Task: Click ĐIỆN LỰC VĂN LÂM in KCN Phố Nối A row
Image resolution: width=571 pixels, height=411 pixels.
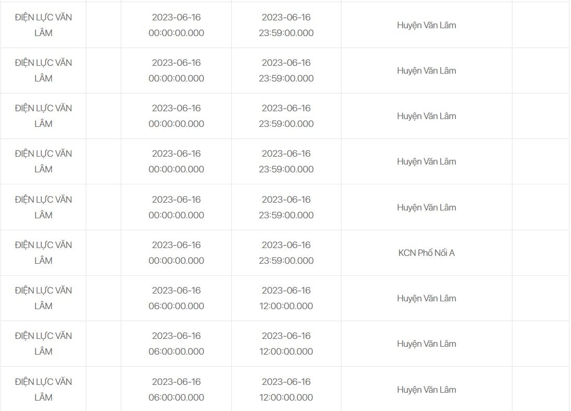Action: tap(43, 253)
